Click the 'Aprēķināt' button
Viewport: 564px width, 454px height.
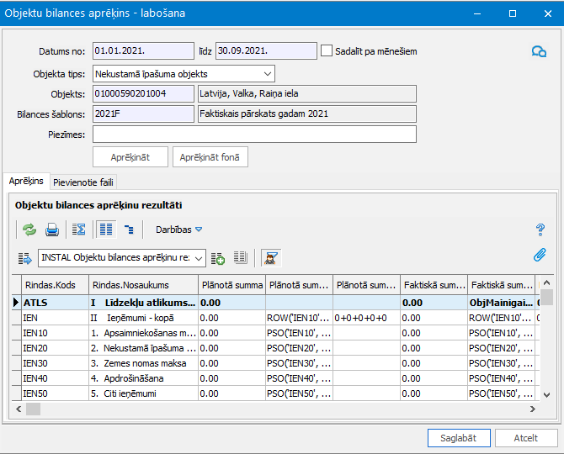pyautogui.click(x=130, y=156)
